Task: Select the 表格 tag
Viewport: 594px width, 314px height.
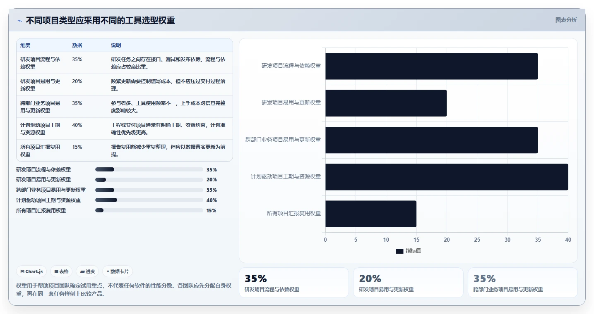Action: click(x=61, y=271)
